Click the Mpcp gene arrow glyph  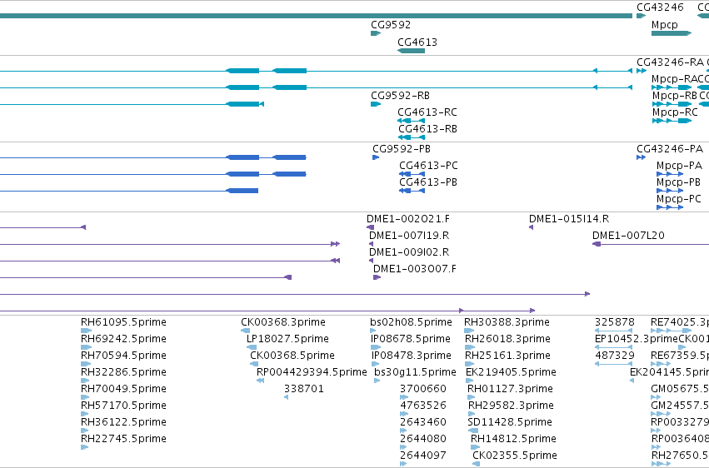672,33
